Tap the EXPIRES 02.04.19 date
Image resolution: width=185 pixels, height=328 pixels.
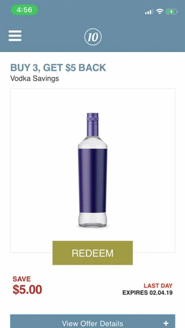147,292
